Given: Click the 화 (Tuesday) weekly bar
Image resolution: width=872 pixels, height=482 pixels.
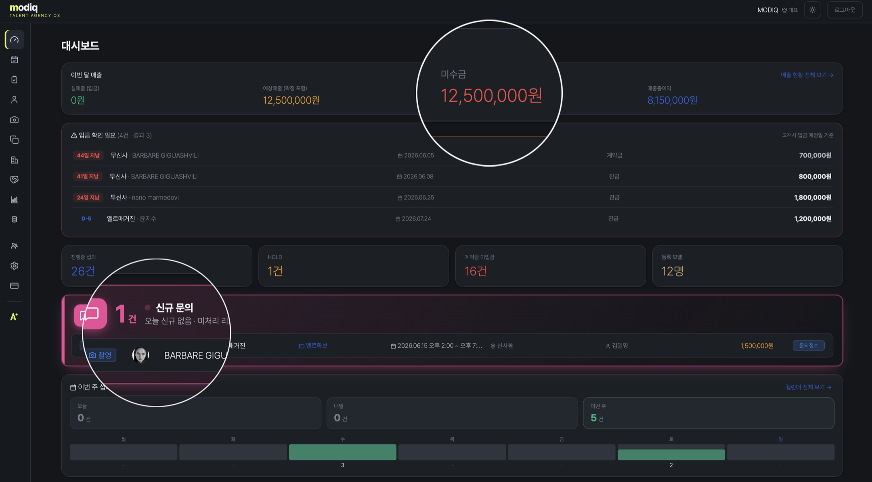Looking at the screenshot, I should tap(233, 452).
